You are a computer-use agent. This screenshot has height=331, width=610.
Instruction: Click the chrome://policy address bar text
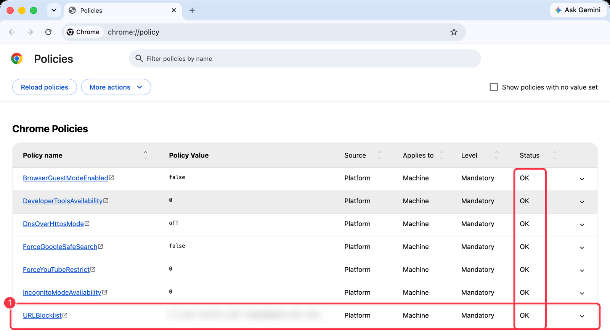pos(133,32)
